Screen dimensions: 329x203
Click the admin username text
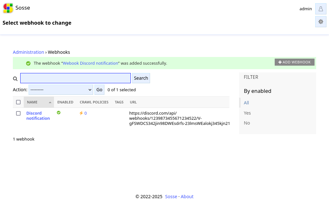point(306,9)
